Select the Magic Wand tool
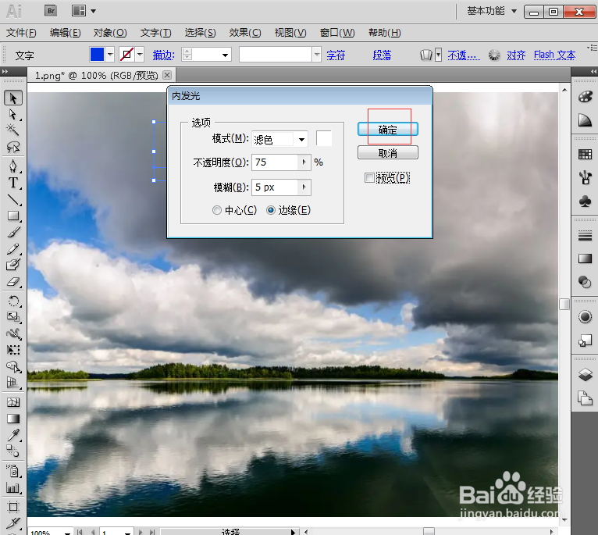 tap(13, 130)
